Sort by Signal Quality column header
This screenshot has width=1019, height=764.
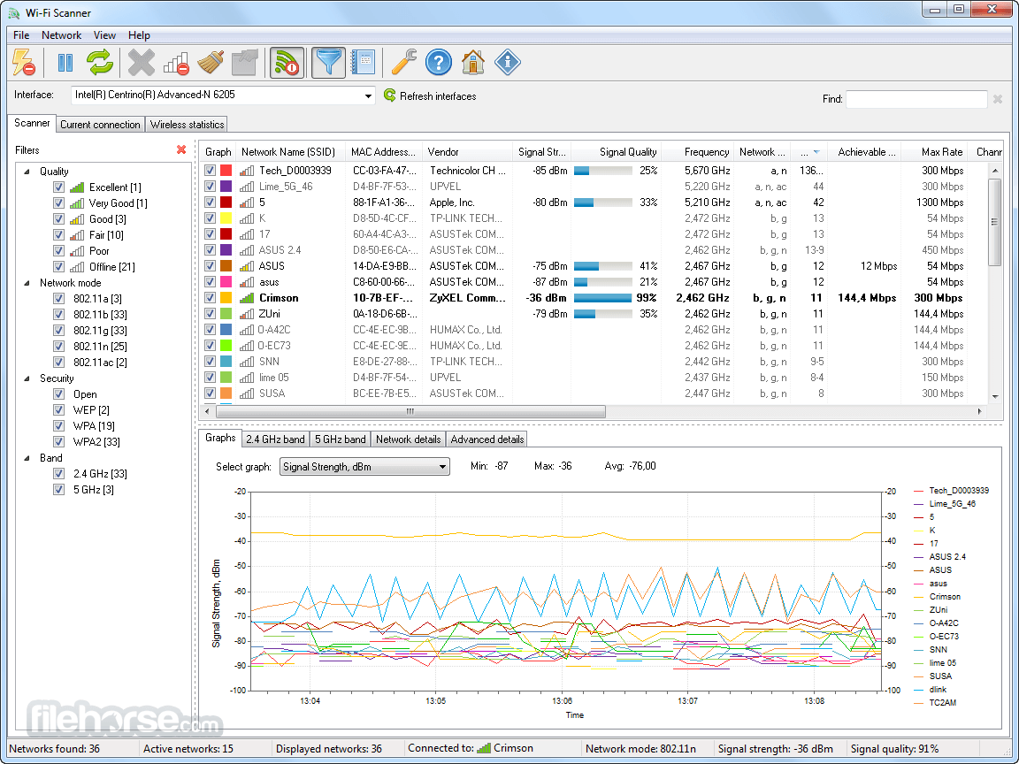coord(616,152)
